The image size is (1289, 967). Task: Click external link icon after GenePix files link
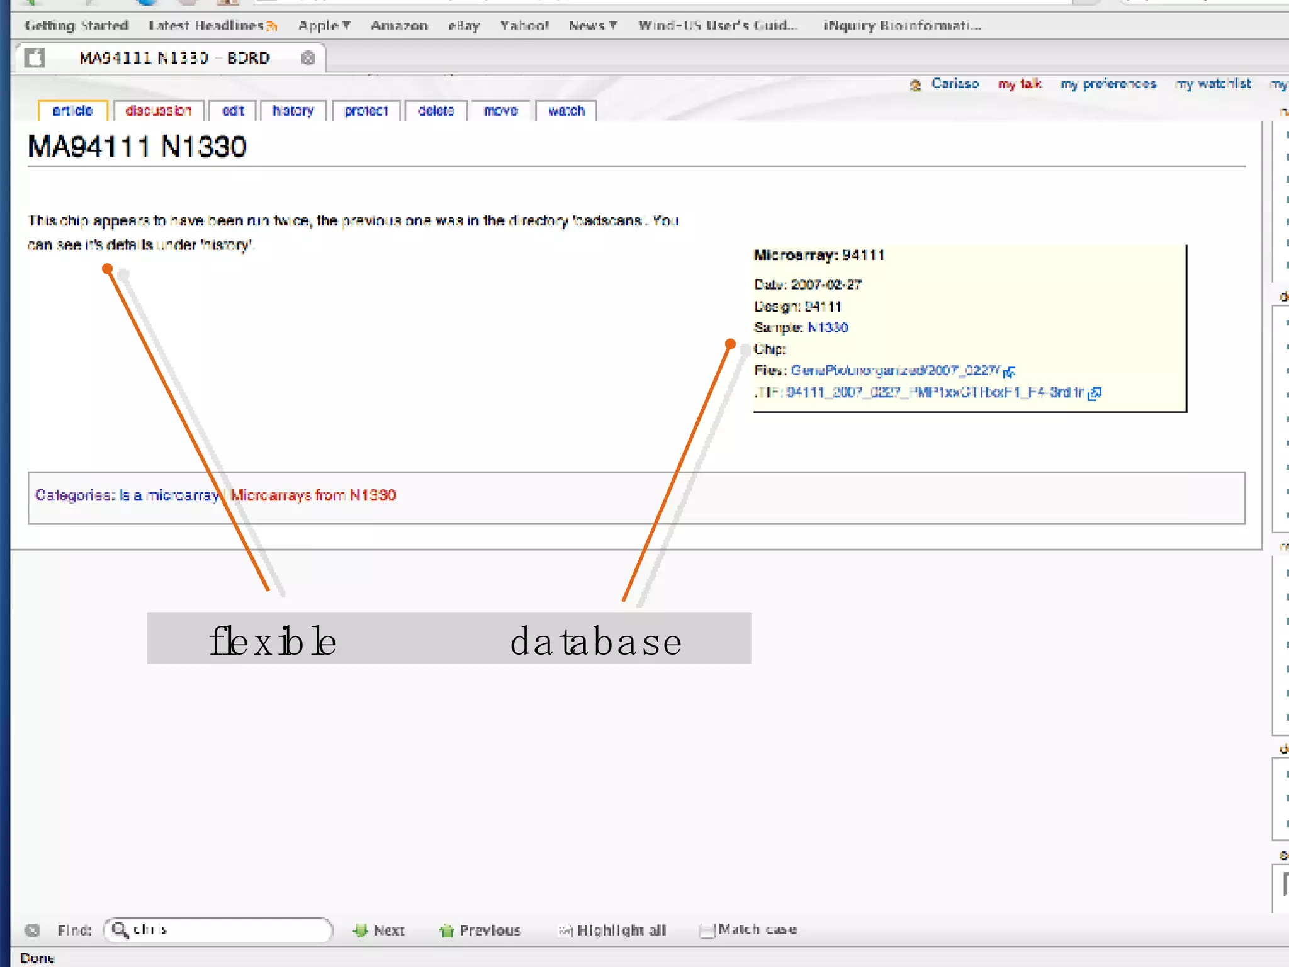[1009, 371]
